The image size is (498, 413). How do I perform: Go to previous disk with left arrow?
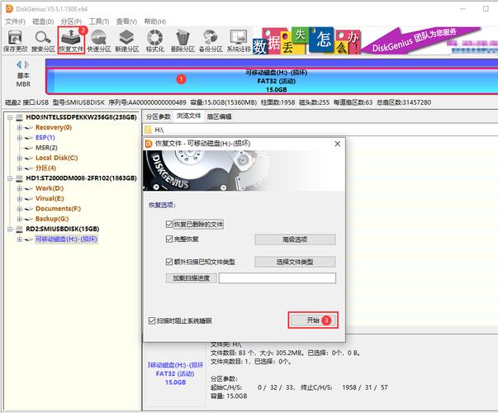[19, 64]
